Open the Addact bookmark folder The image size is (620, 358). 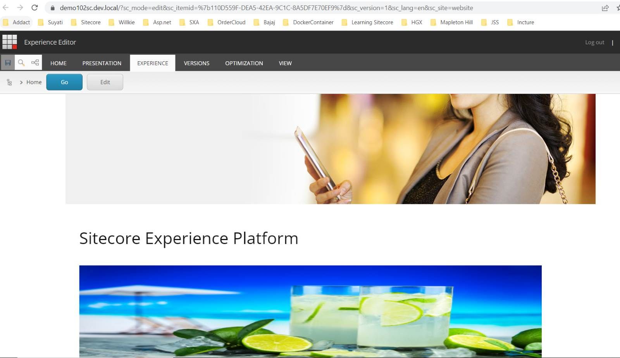tap(16, 22)
